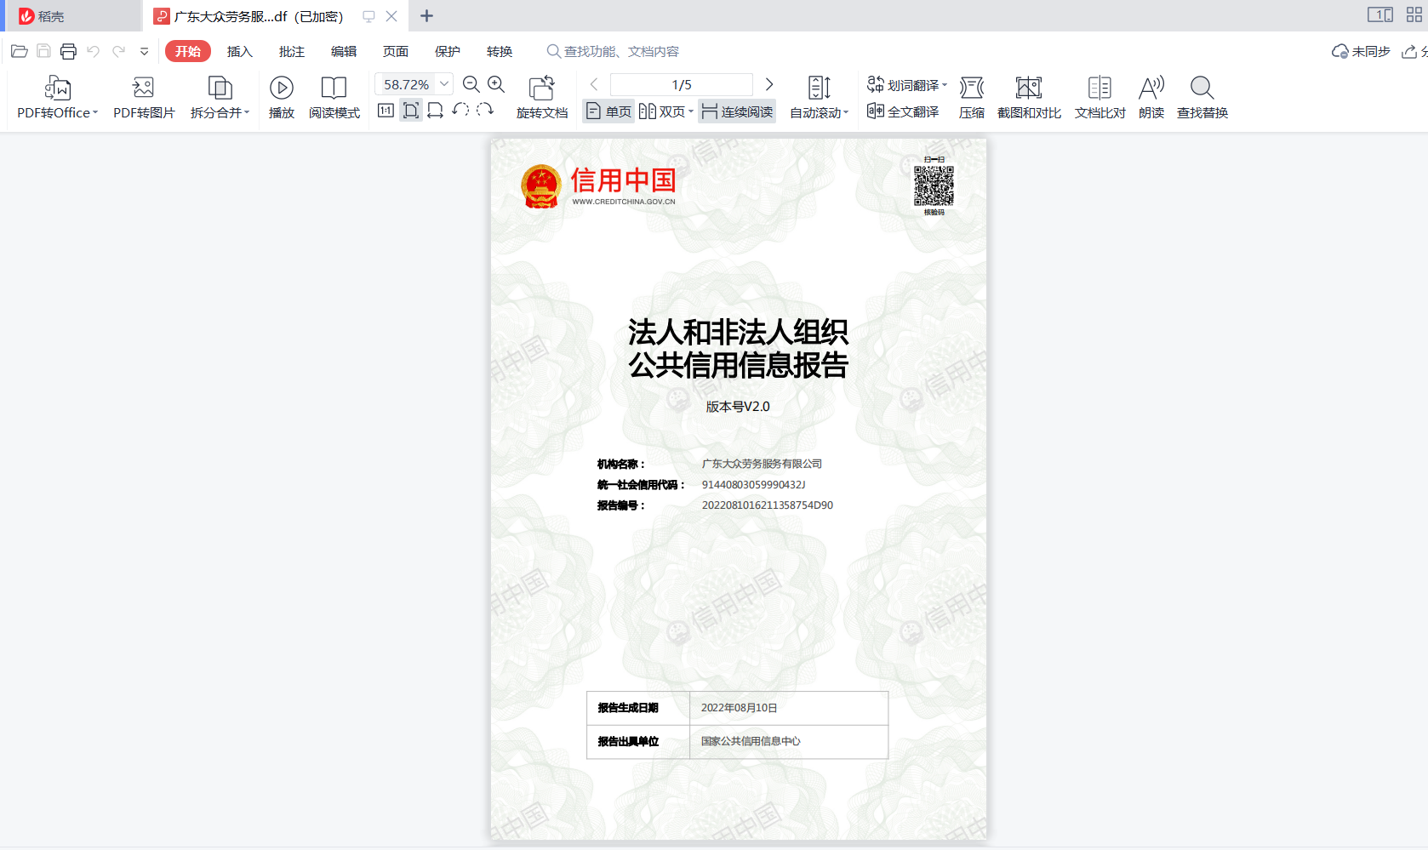Enable 连续阅读 continuous reading mode
The height and width of the screenshot is (850, 1428).
tap(736, 111)
